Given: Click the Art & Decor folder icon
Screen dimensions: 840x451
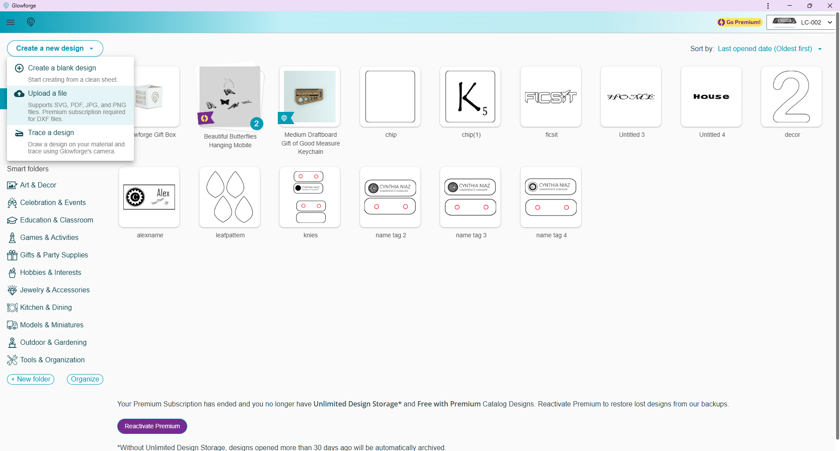Looking at the screenshot, I should [x=12, y=185].
